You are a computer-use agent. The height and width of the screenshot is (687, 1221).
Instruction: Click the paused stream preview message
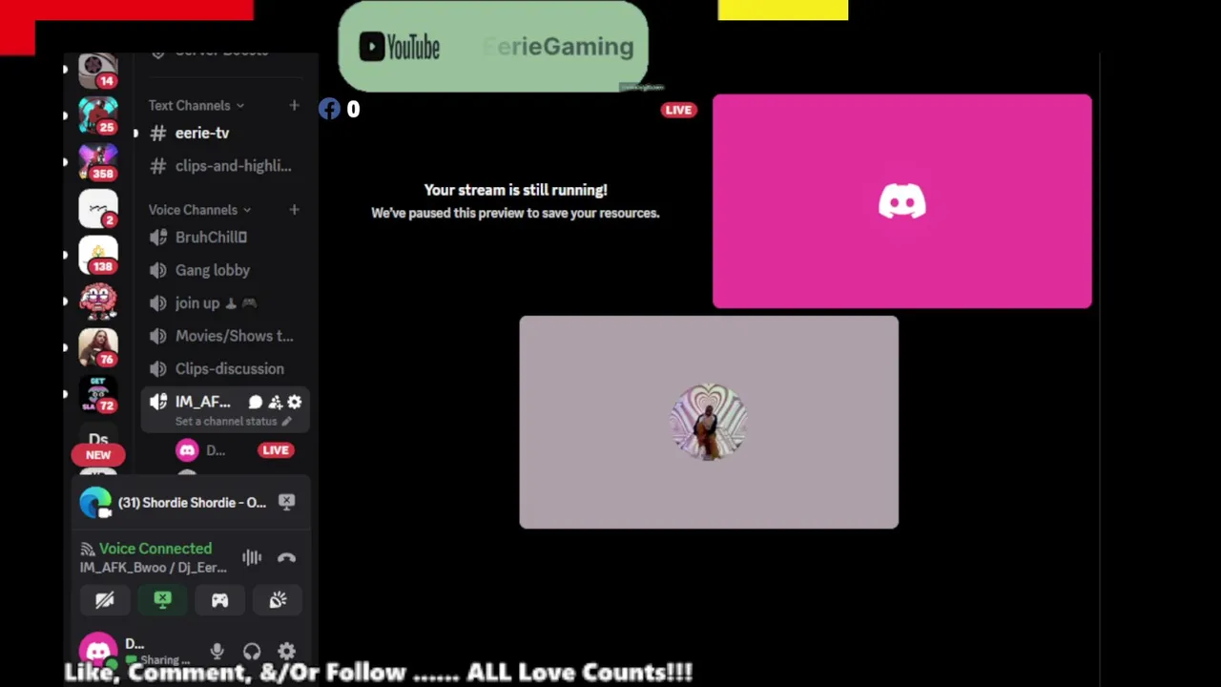515,201
